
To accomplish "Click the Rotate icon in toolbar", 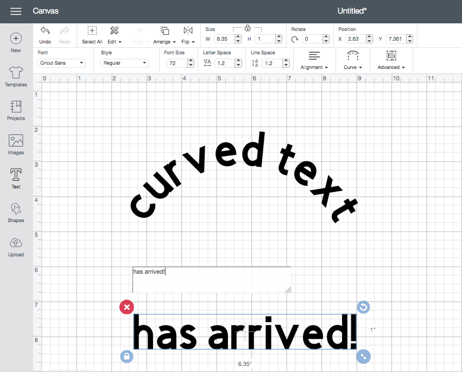I will 295,39.
